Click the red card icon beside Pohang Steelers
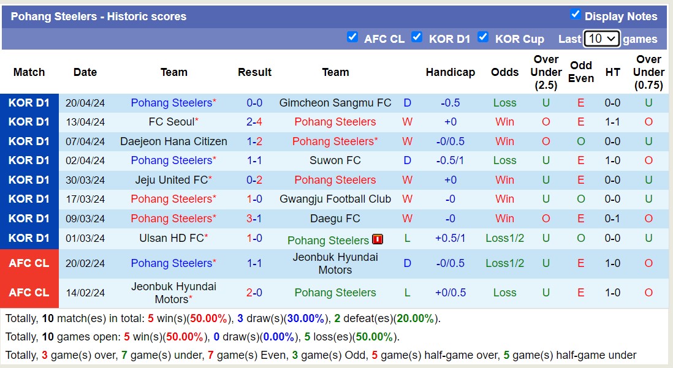This screenshot has width=673, height=368. (378, 239)
